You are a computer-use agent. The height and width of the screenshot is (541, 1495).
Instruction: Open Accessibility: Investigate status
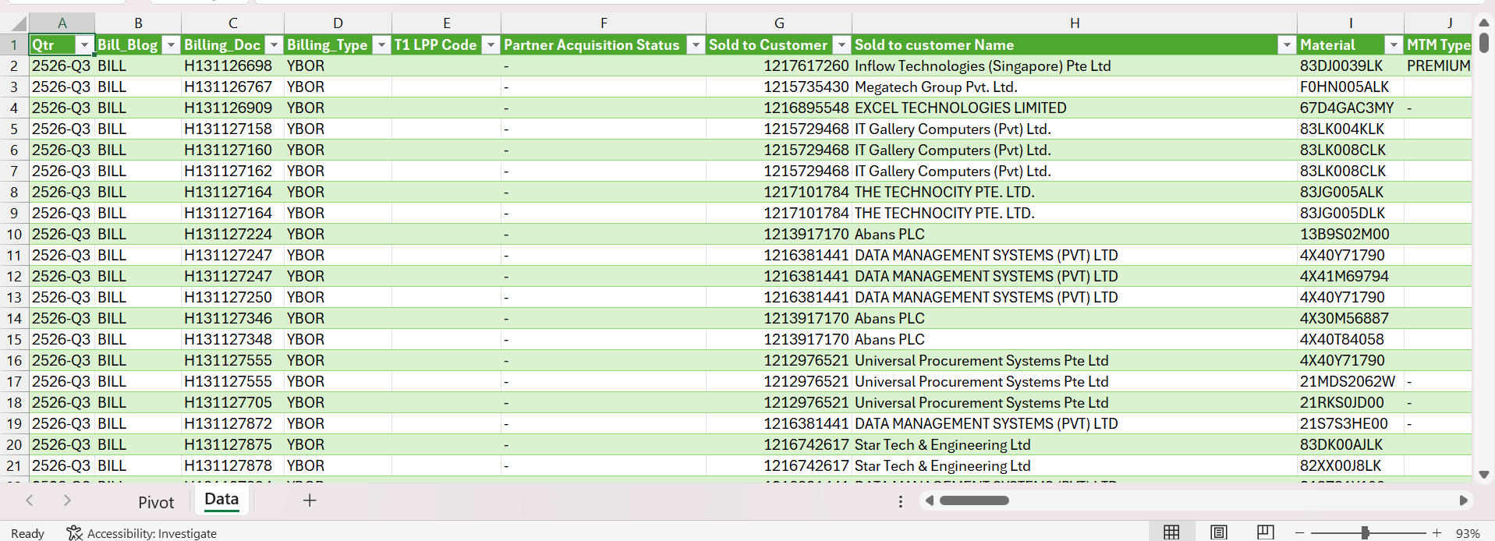coord(142,533)
